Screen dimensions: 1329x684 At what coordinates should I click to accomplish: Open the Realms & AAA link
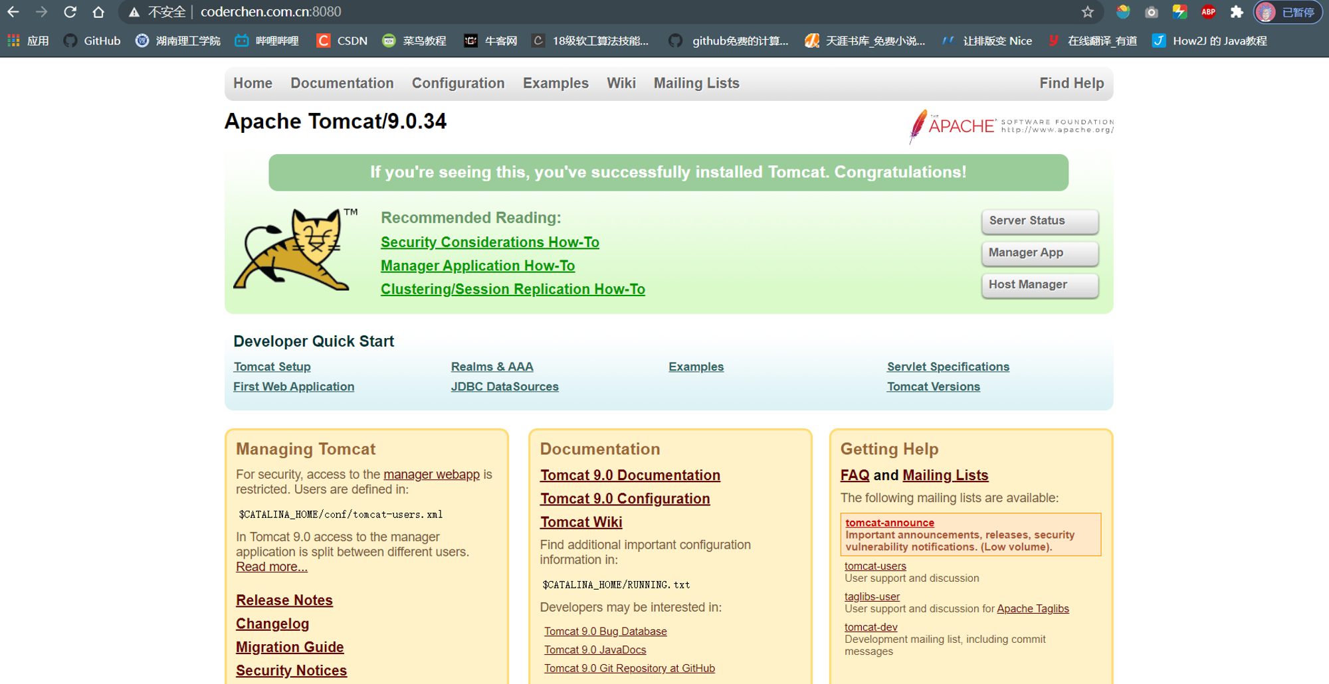pos(492,367)
